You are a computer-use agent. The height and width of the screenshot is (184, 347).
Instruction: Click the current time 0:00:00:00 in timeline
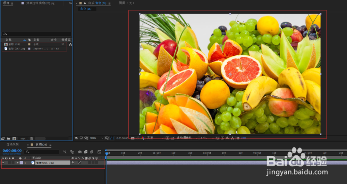coord(12,151)
